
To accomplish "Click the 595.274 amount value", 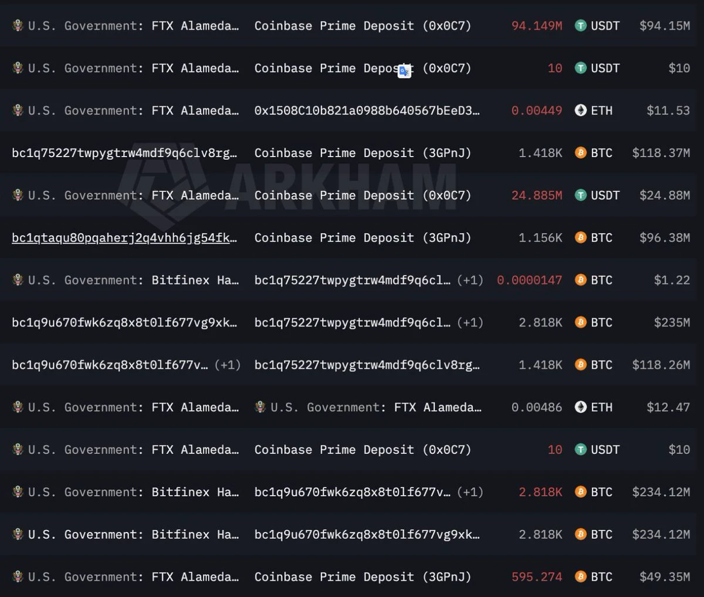I will pos(537,577).
